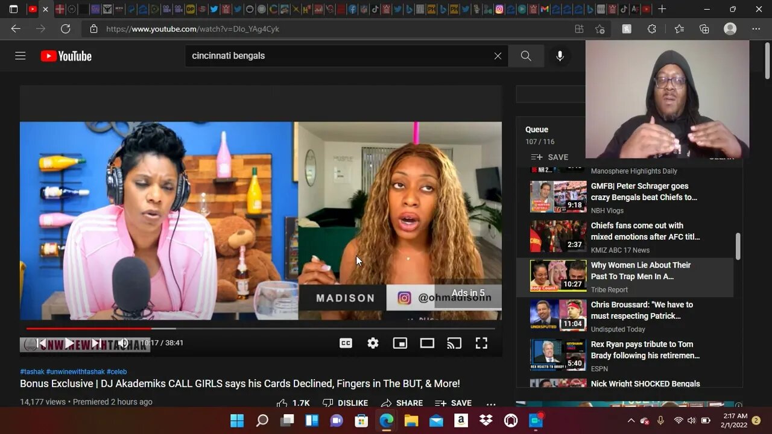
Task: Select Why Women Lie About Their Past video
Action: click(x=625, y=277)
